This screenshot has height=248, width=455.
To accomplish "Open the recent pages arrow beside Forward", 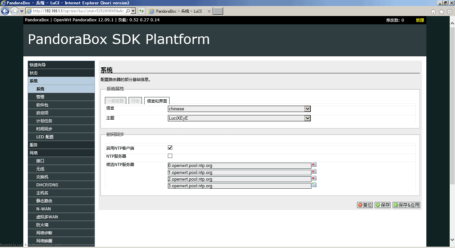I will pyautogui.click(x=22, y=11).
